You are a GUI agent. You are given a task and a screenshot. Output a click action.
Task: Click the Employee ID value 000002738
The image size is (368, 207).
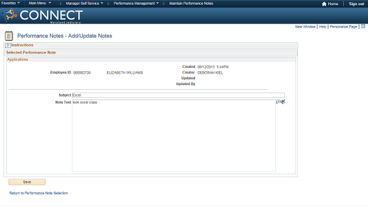(x=82, y=73)
